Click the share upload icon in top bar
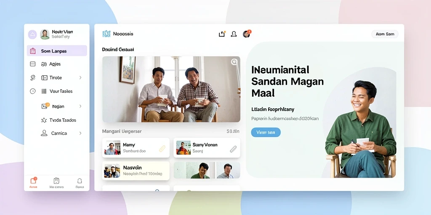The height and width of the screenshot is (215, 431). [x=222, y=34]
